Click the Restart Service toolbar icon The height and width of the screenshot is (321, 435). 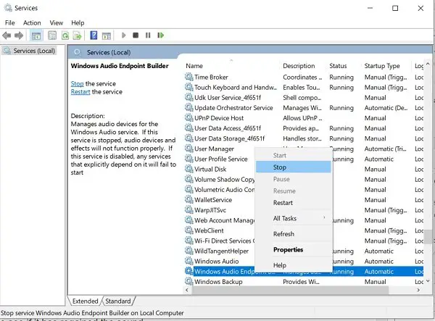(161, 35)
